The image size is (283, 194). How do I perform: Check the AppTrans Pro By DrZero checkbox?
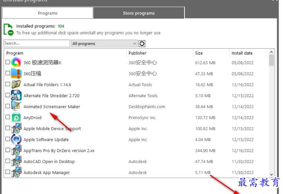8,150
